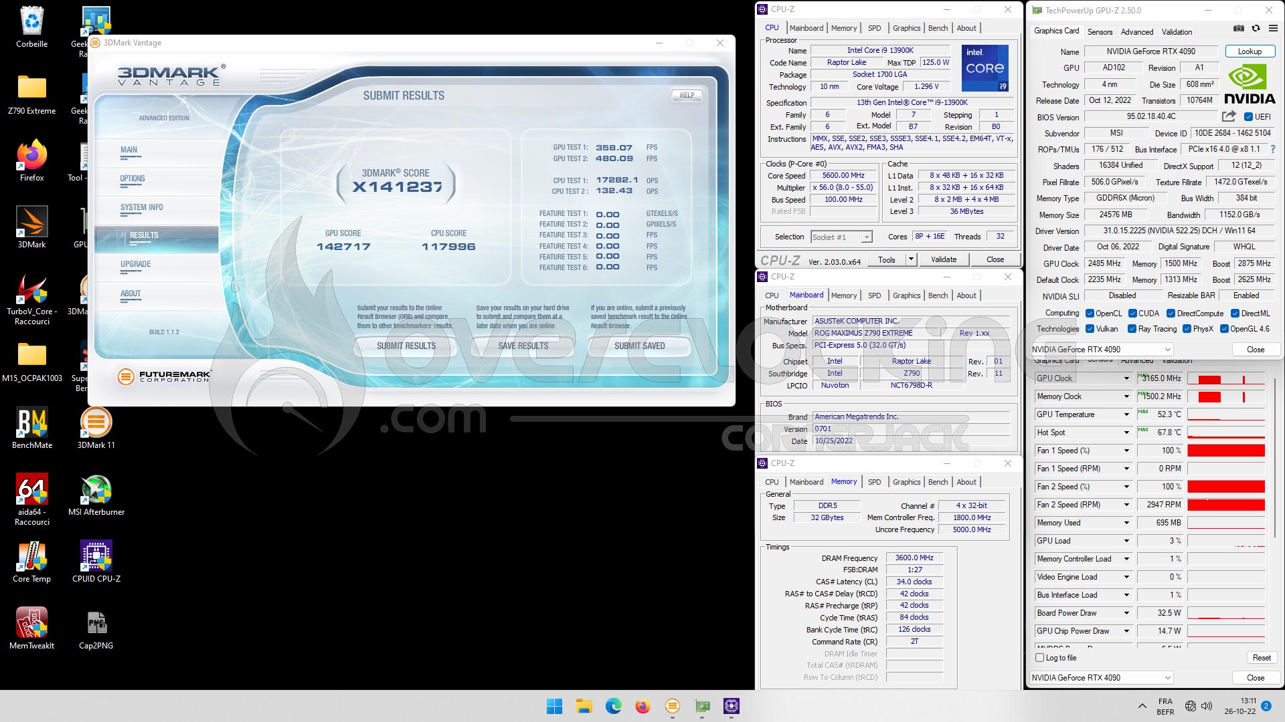Open CPU-Z taskbar icon
Screen dimensions: 1285x722
click(x=732, y=706)
